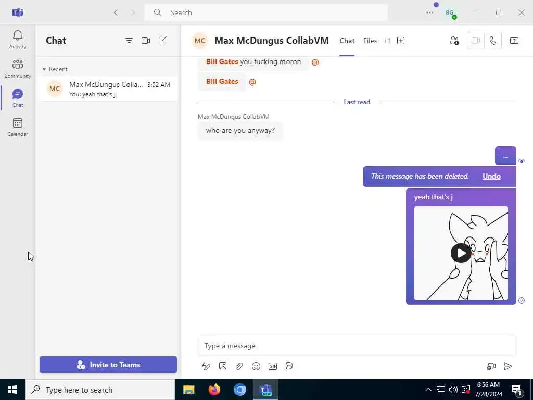533x400 pixels.
Task: Open the GIF picker
Action: click(x=273, y=366)
